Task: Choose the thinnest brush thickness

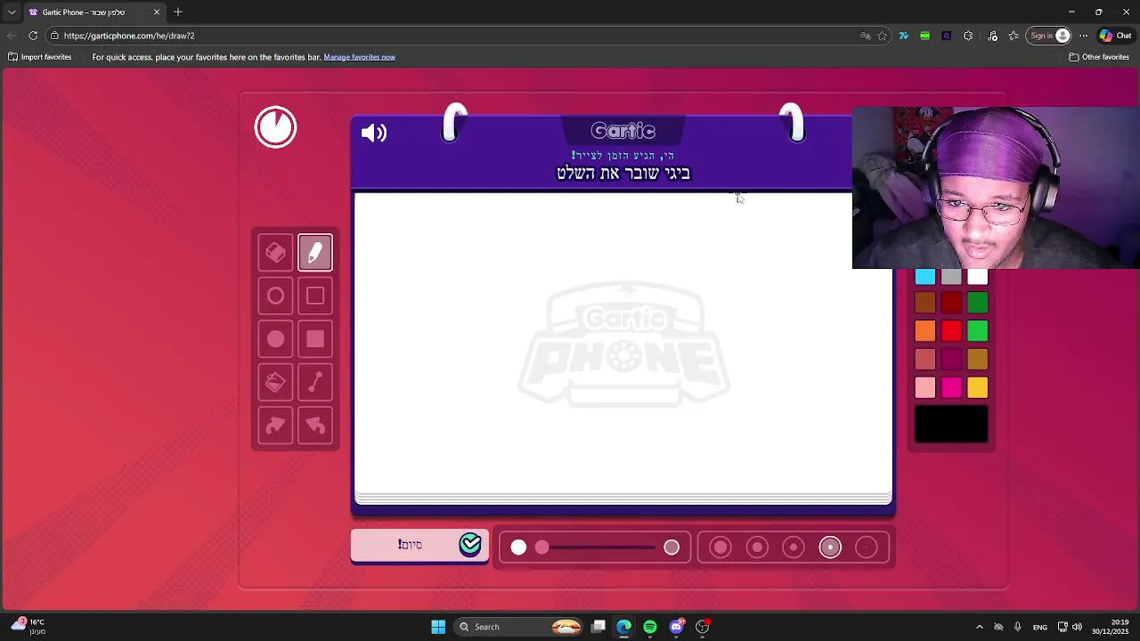Action: (x=867, y=548)
